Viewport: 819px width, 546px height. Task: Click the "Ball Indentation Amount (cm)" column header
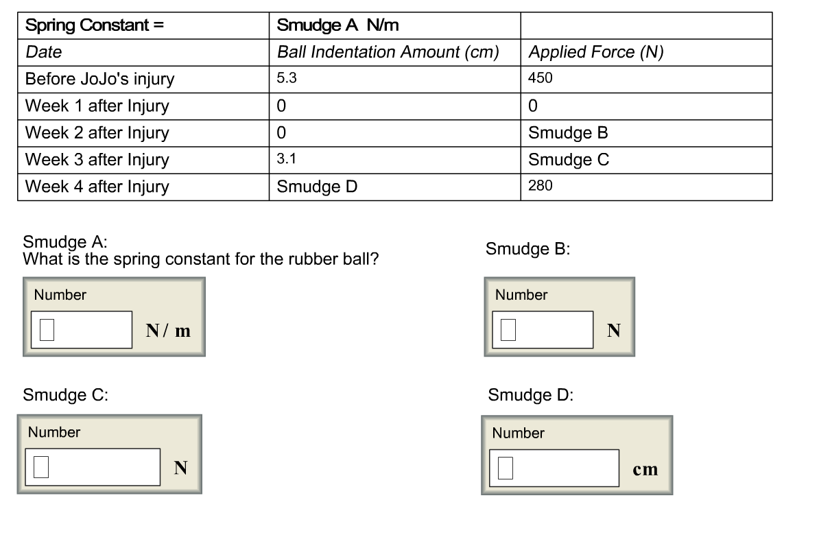coord(394,52)
